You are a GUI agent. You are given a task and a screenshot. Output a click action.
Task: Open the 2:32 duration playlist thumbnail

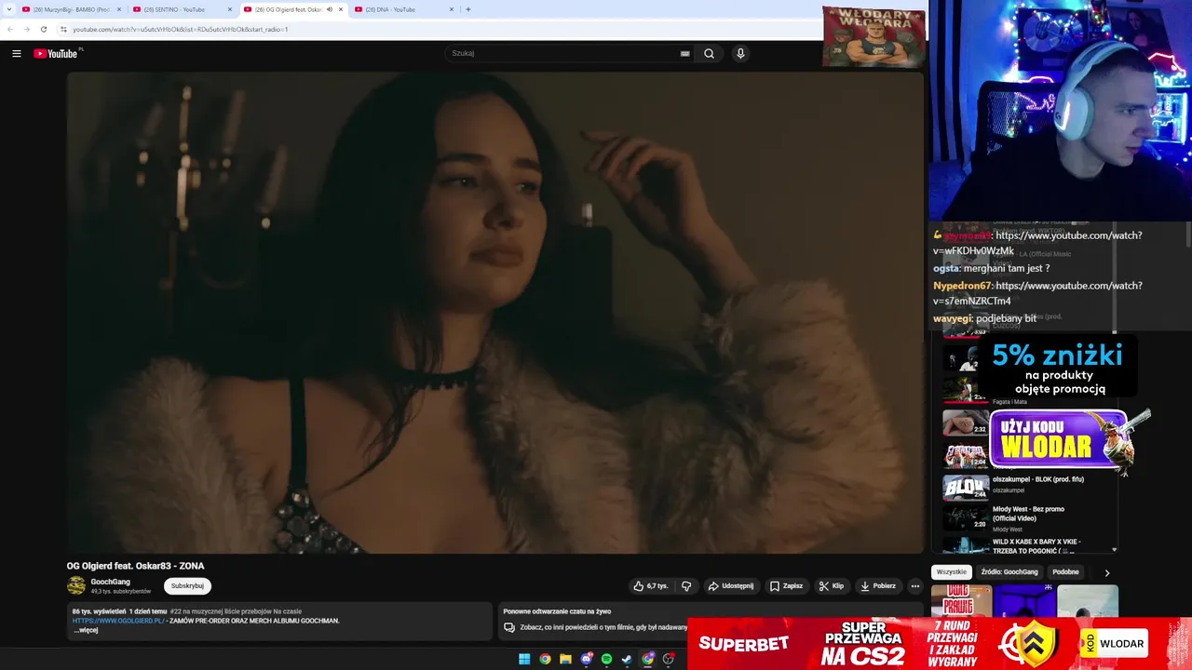[966, 422]
